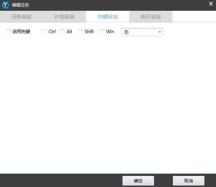Image resolution: width=216 pixels, height=187 pixels.
Task: Tick the Ctrl modifier checkbox
Action: (44, 32)
